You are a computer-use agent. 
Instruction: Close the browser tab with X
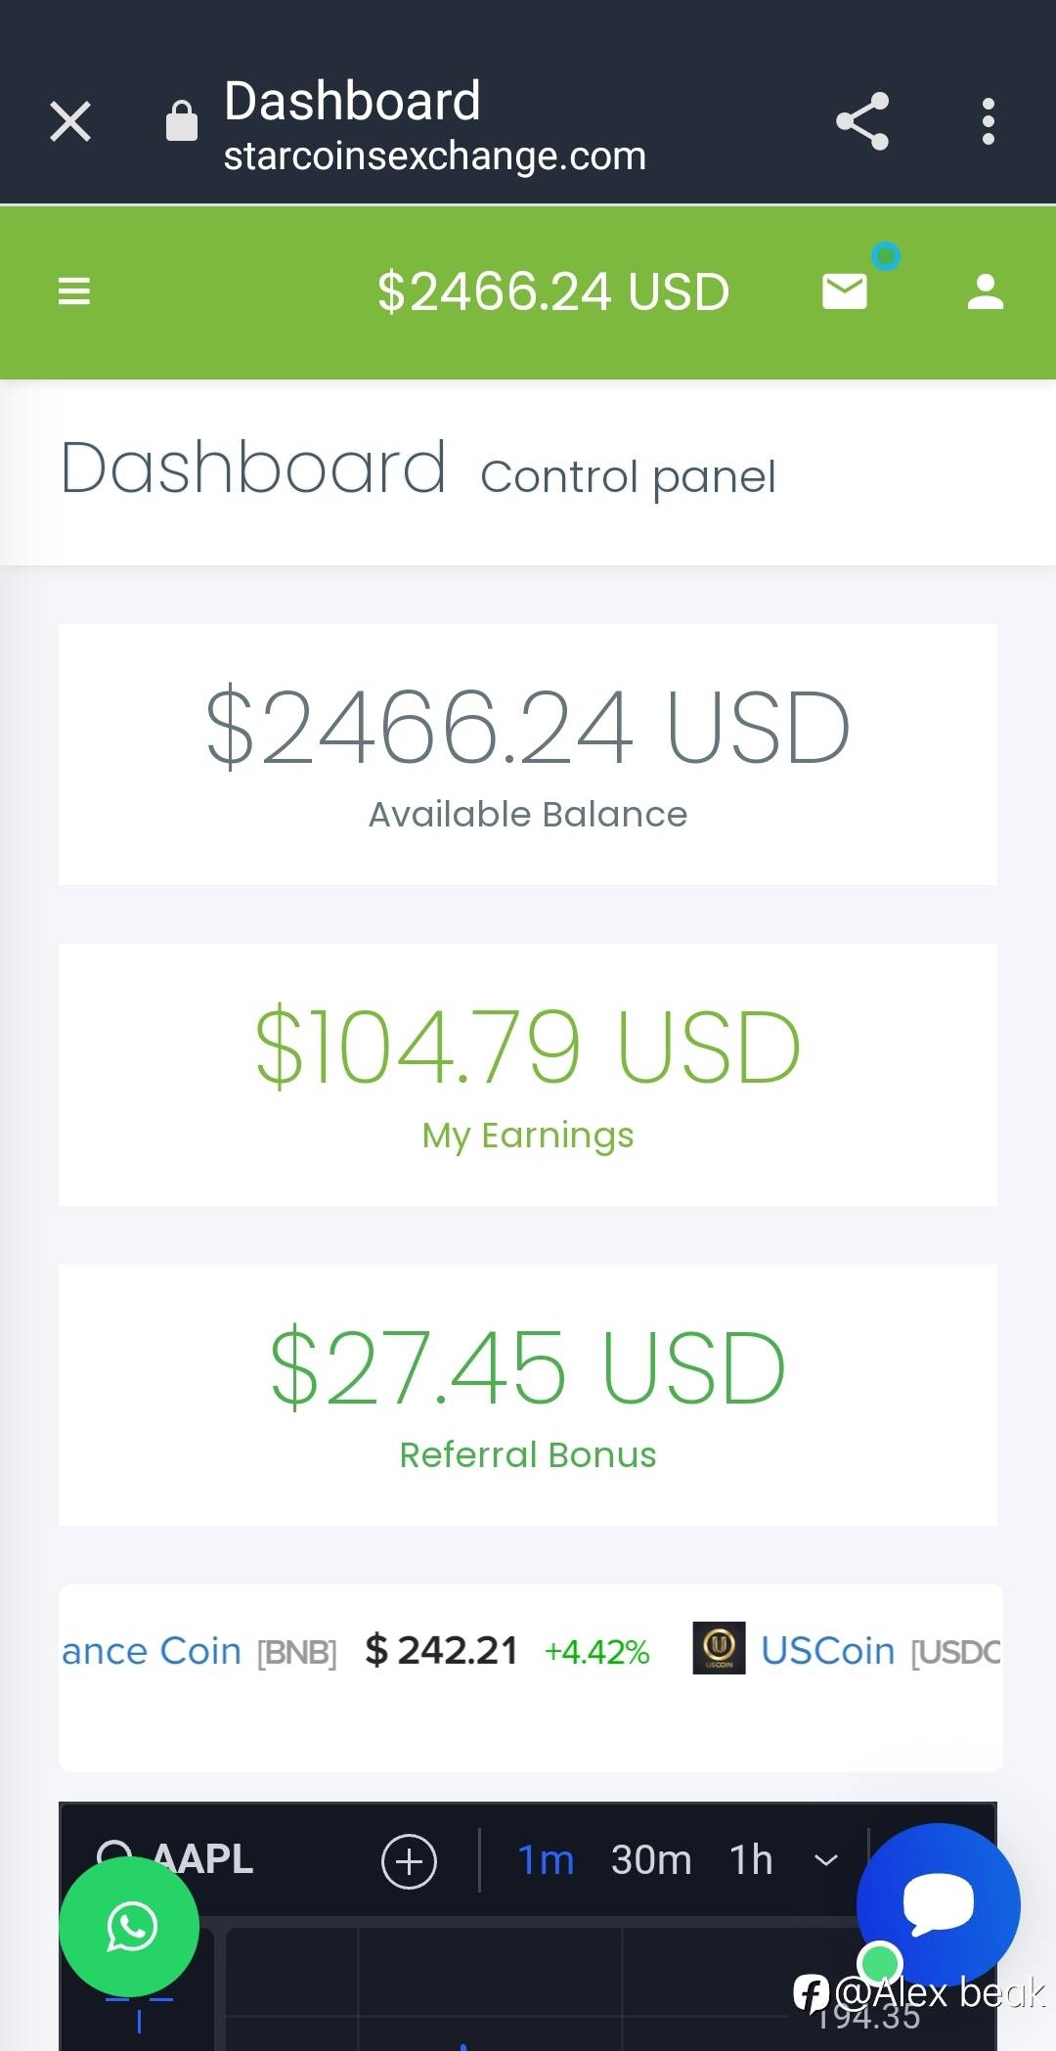(70, 121)
